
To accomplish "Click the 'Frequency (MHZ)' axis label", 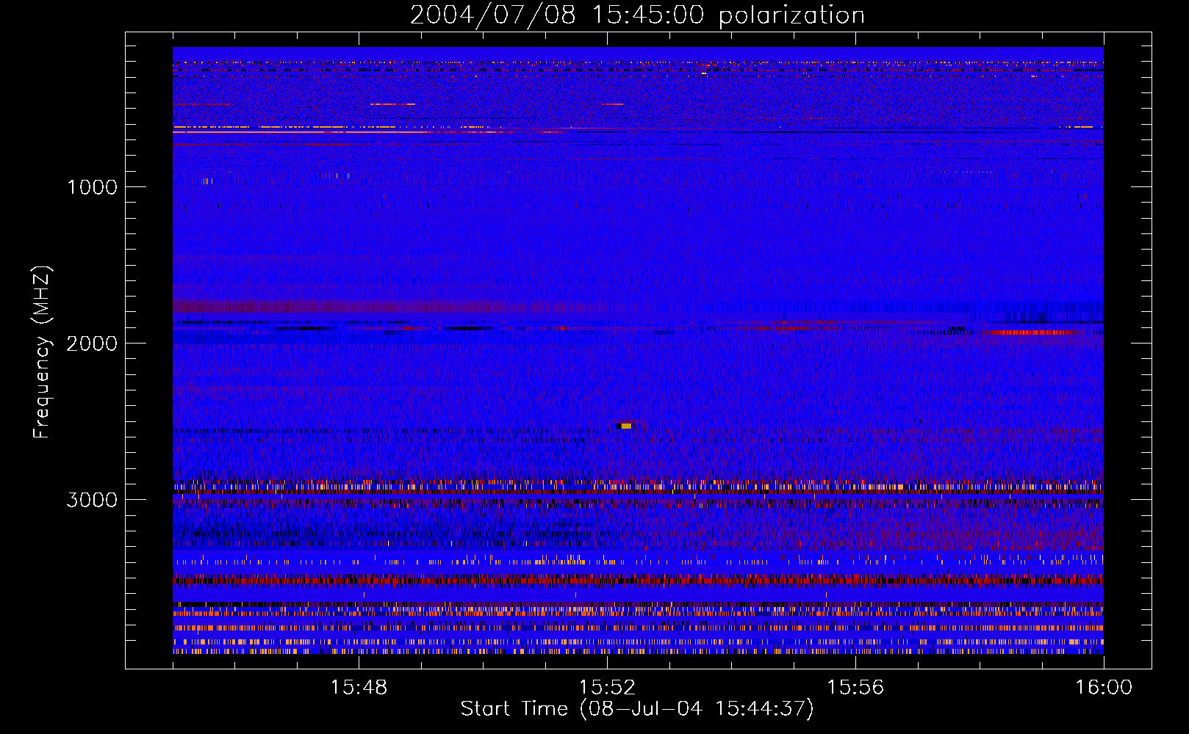I will tap(42, 352).
